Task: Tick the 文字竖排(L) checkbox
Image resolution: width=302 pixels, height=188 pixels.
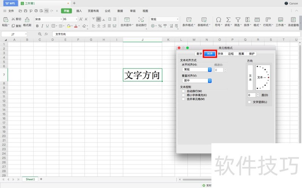Action: coord(249,102)
